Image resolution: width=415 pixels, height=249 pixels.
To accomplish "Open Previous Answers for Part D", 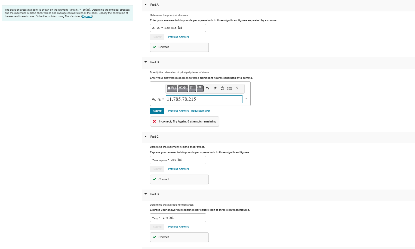I will point(179,227).
